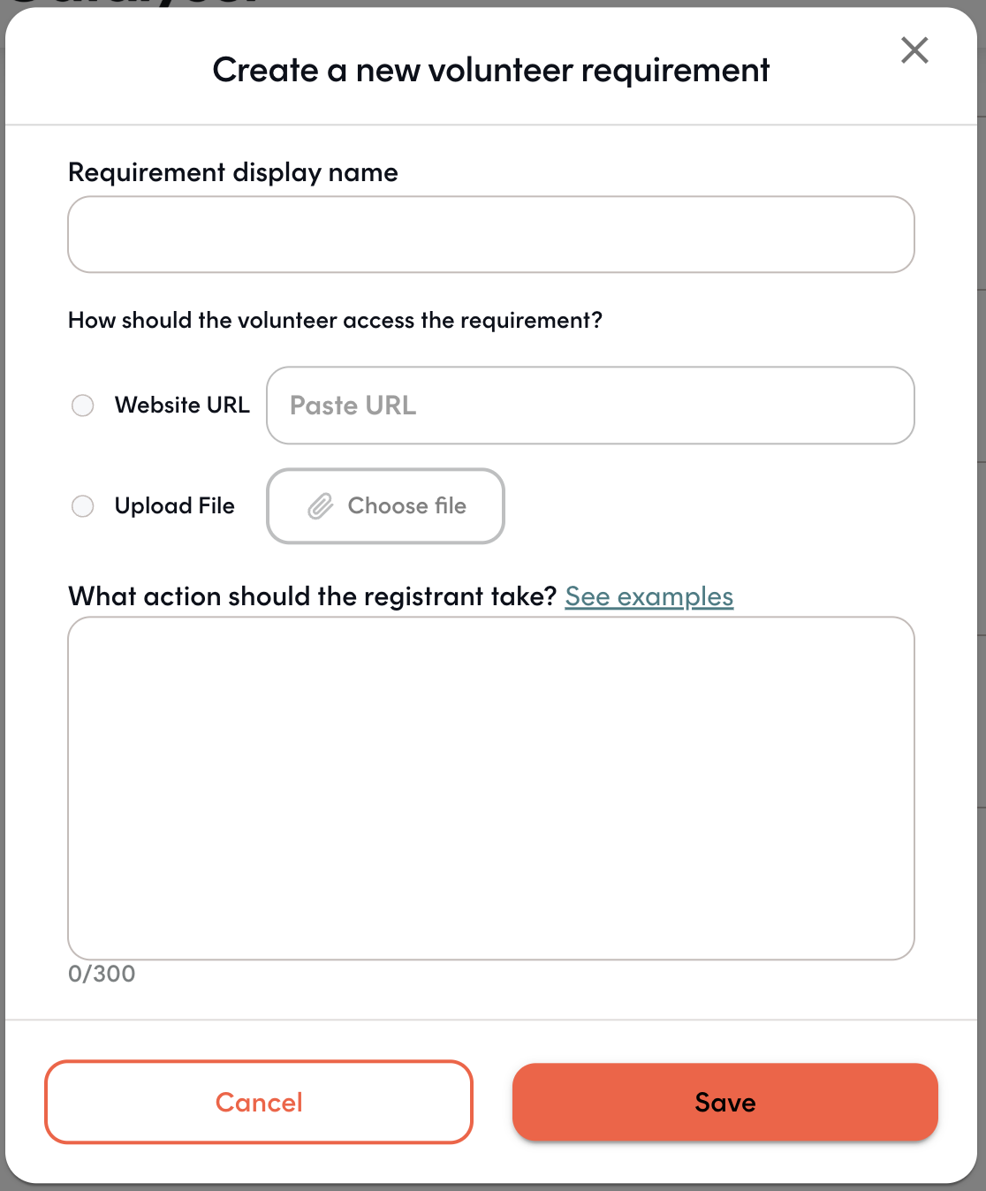Click the "Website URL" label text
The height and width of the screenshot is (1191, 986).
(182, 406)
